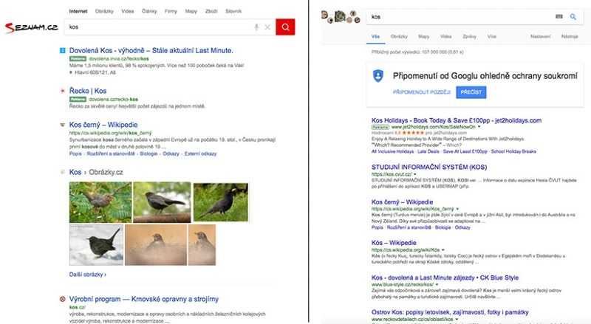Open the Google on-screen keyboard icon
Image resolution: width=591 pixels, height=324 pixels.
[x=559, y=16]
